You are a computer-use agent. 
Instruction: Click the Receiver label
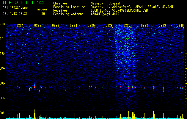(x=60, y=10)
